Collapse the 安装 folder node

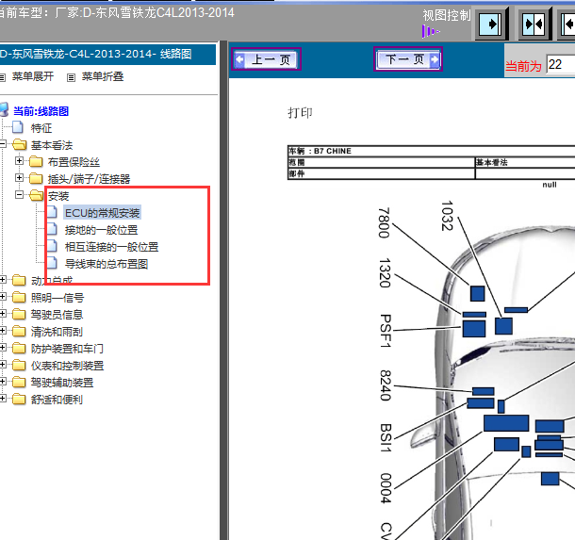pyautogui.click(x=19, y=194)
